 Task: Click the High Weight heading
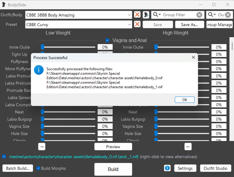[x=175, y=33]
